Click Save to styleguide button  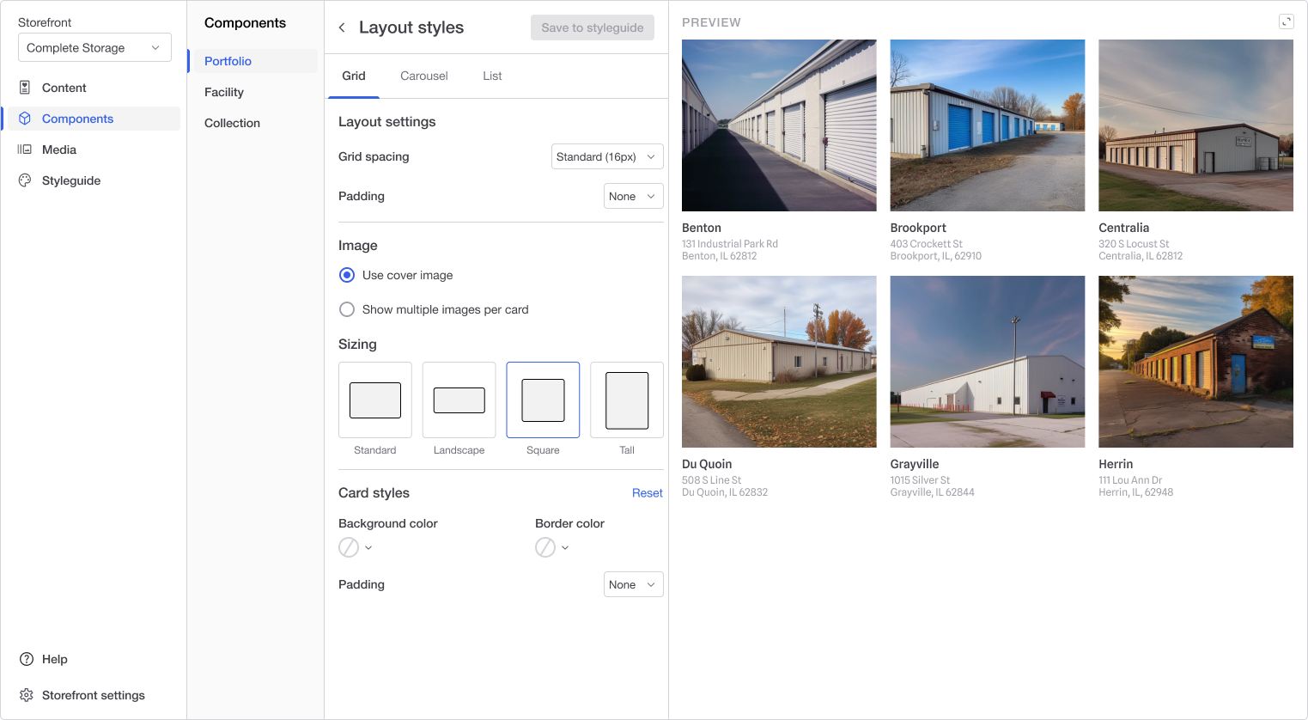(593, 27)
